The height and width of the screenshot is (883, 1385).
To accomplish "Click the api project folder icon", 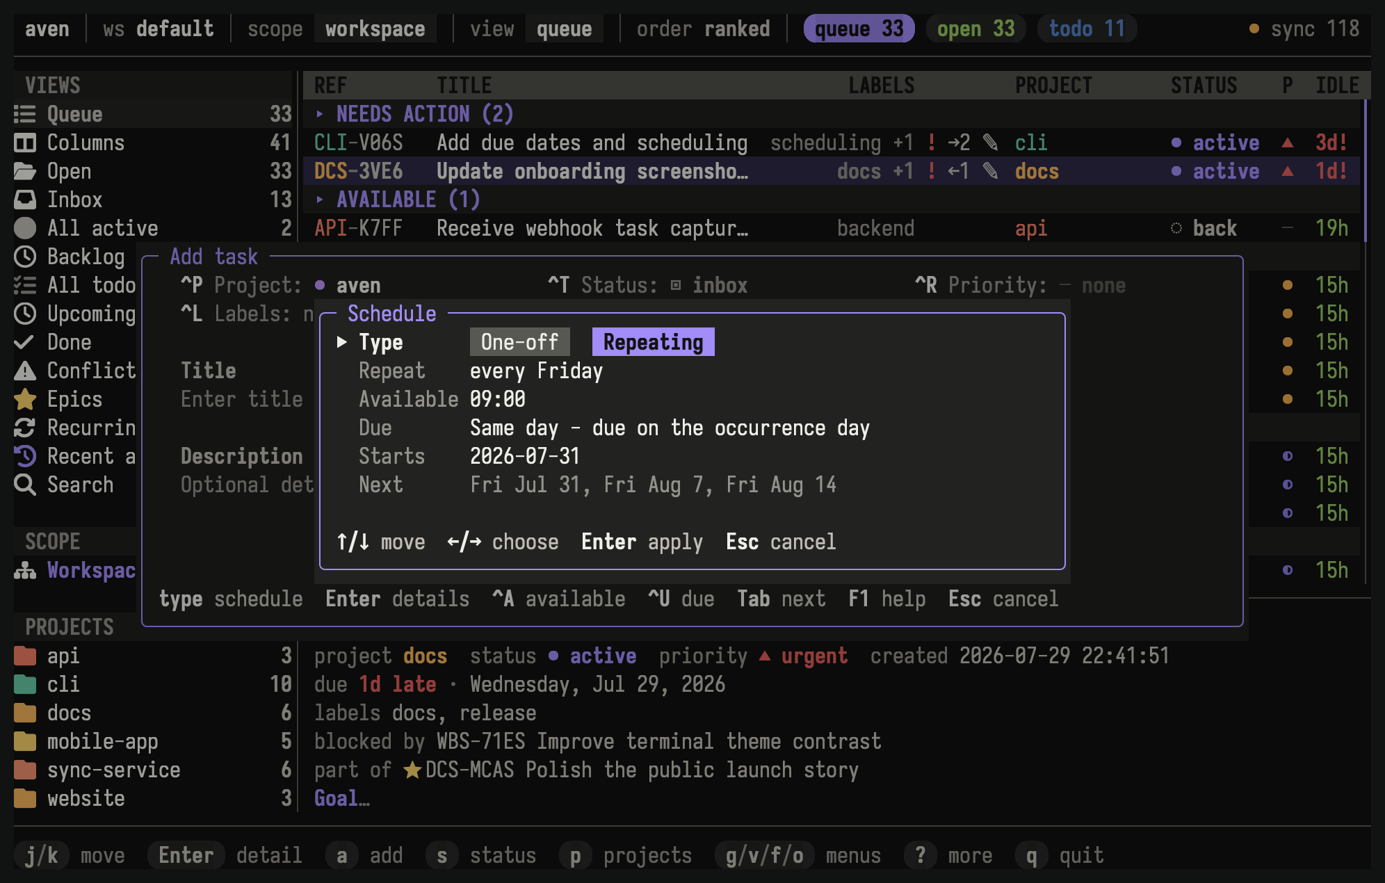I will [x=25, y=656].
